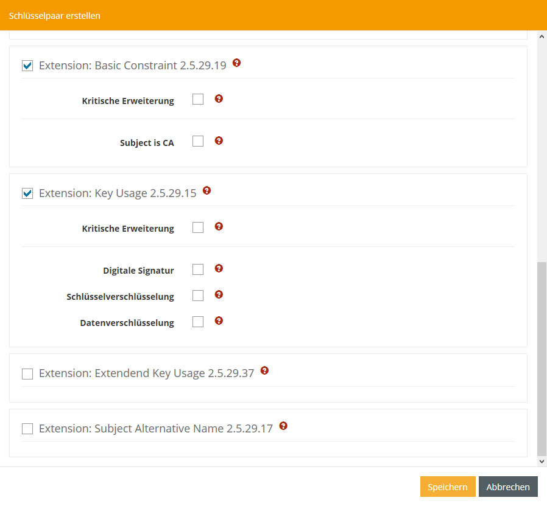Click help icon beside Key Usage 2.5.29.15

(x=206, y=190)
